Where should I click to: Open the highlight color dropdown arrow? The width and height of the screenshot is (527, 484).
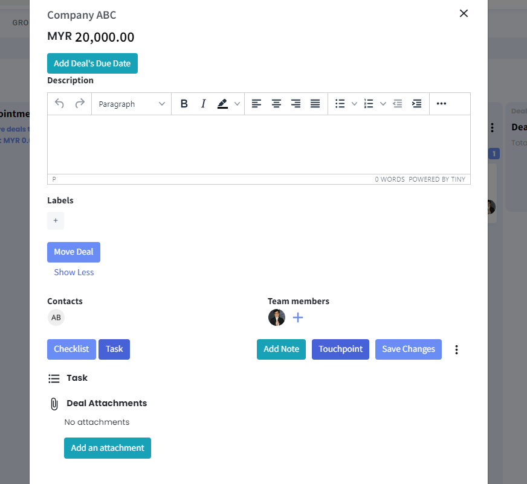point(238,104)
